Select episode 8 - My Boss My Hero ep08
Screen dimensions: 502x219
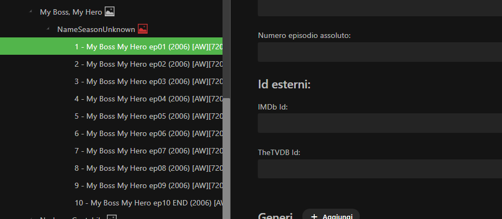[x=111, y=168]
